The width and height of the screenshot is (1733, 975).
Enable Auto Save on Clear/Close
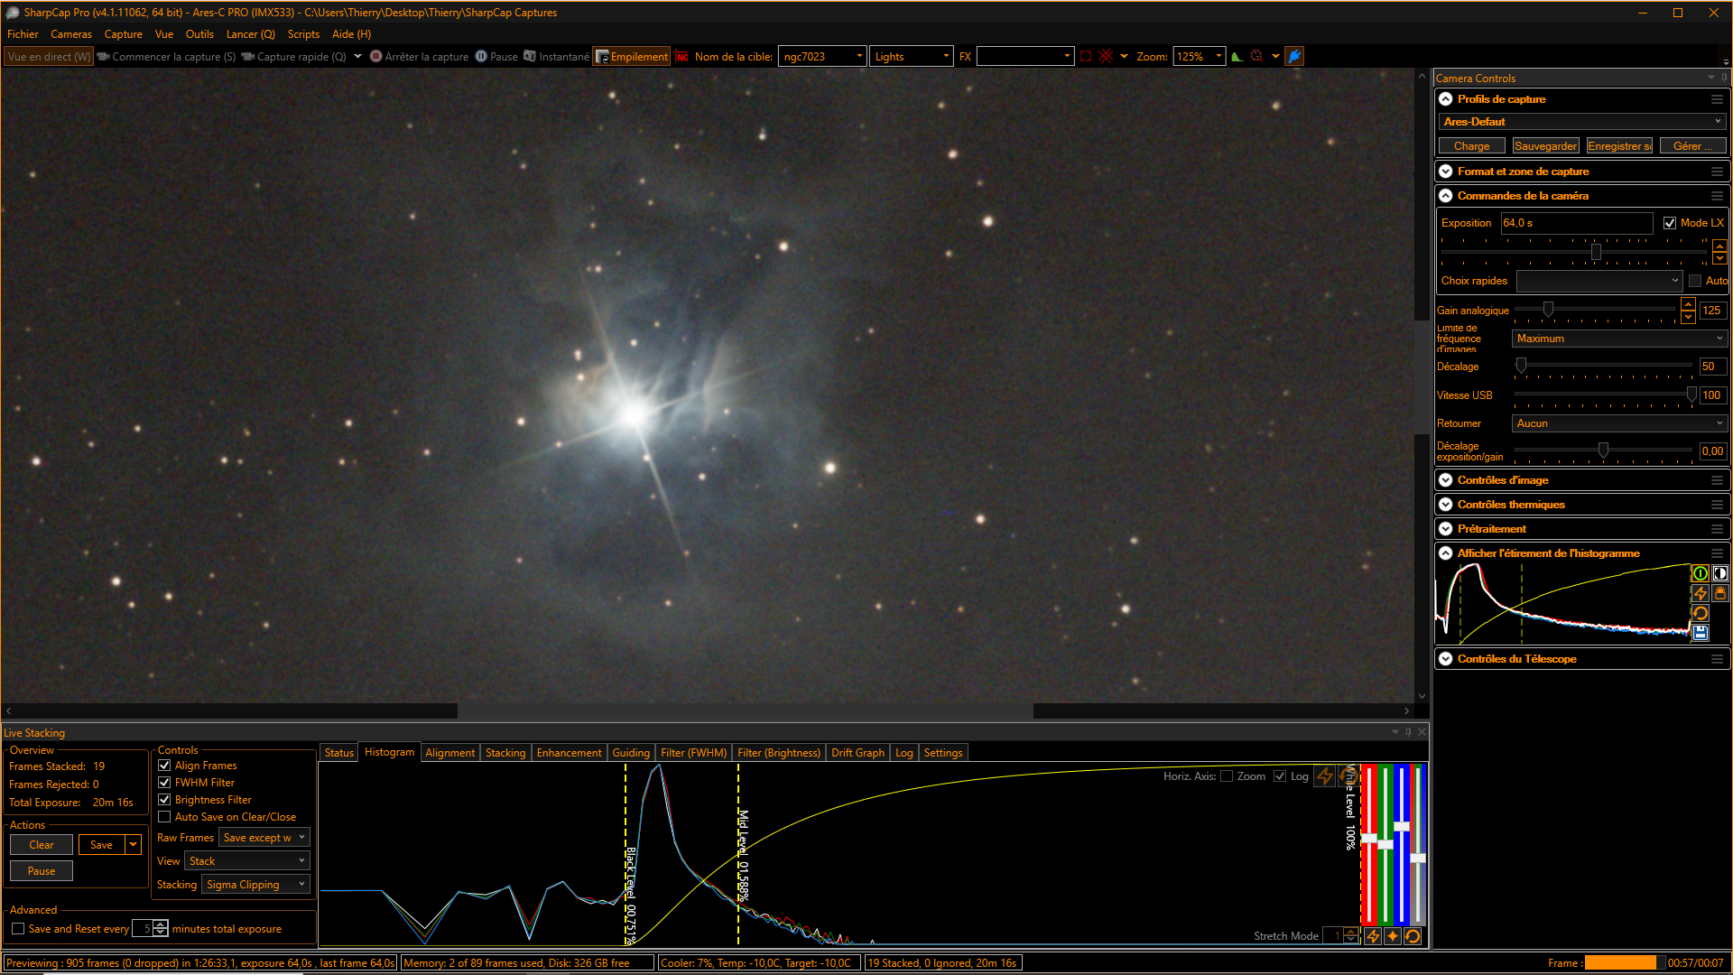coord(164,817)
